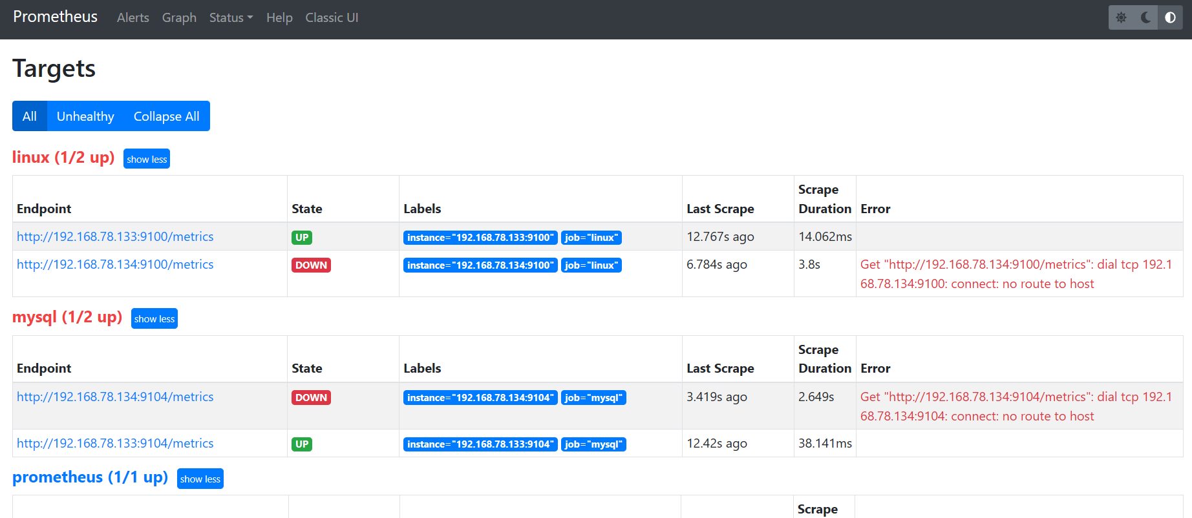Open the Help link
1192x518 pixels.
[x=279, y=17]
